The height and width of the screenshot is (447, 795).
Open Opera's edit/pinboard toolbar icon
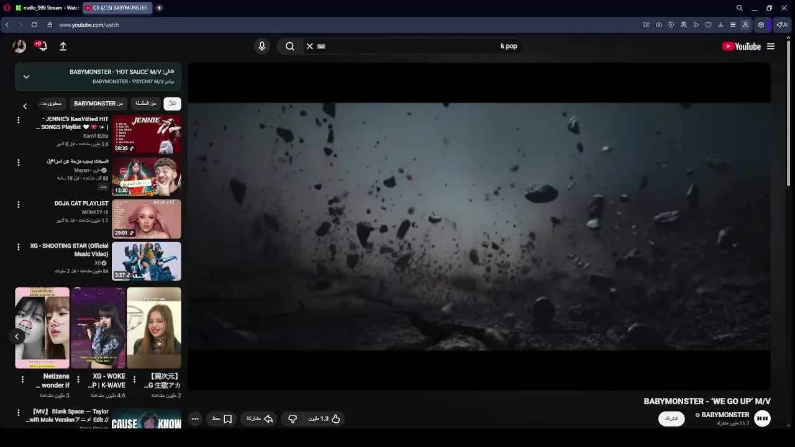click(x=647, y=25)
